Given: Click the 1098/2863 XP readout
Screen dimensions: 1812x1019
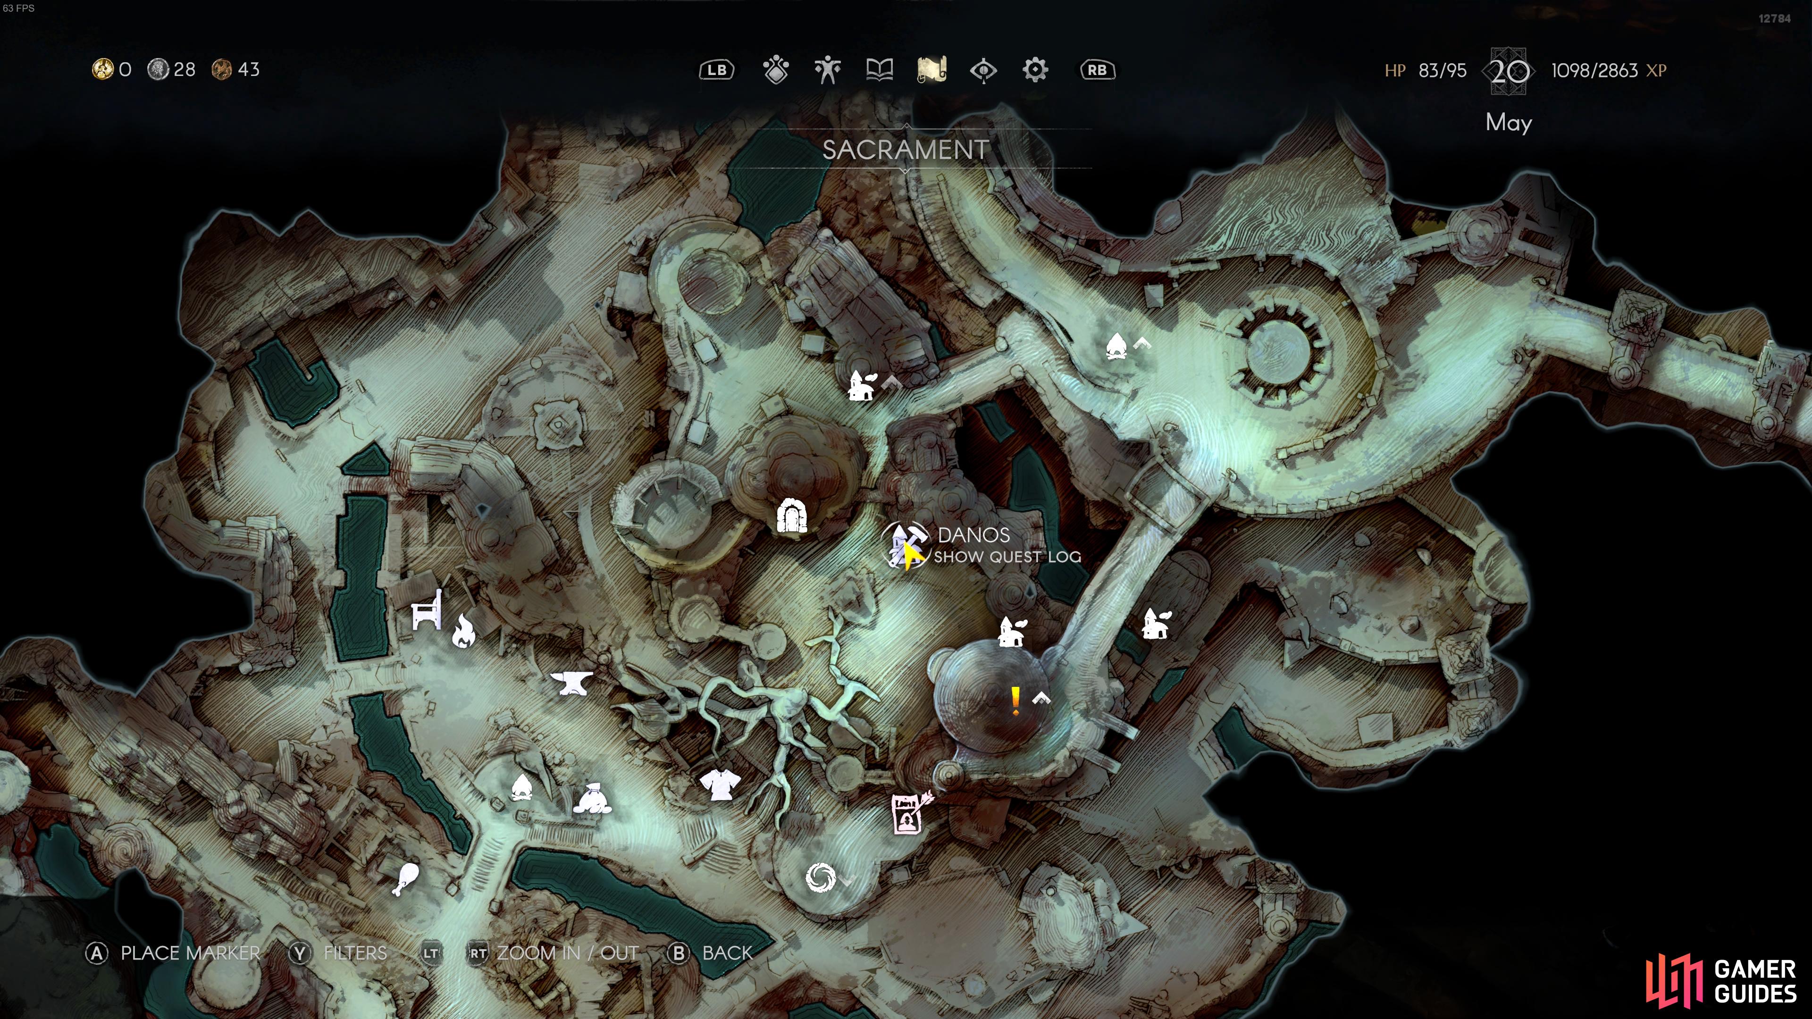Looking at the screenshot, I should pos(1608,70).
